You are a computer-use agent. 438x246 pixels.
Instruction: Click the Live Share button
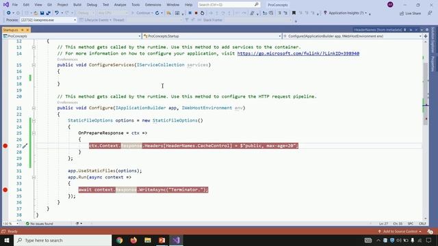coord(410,13)
